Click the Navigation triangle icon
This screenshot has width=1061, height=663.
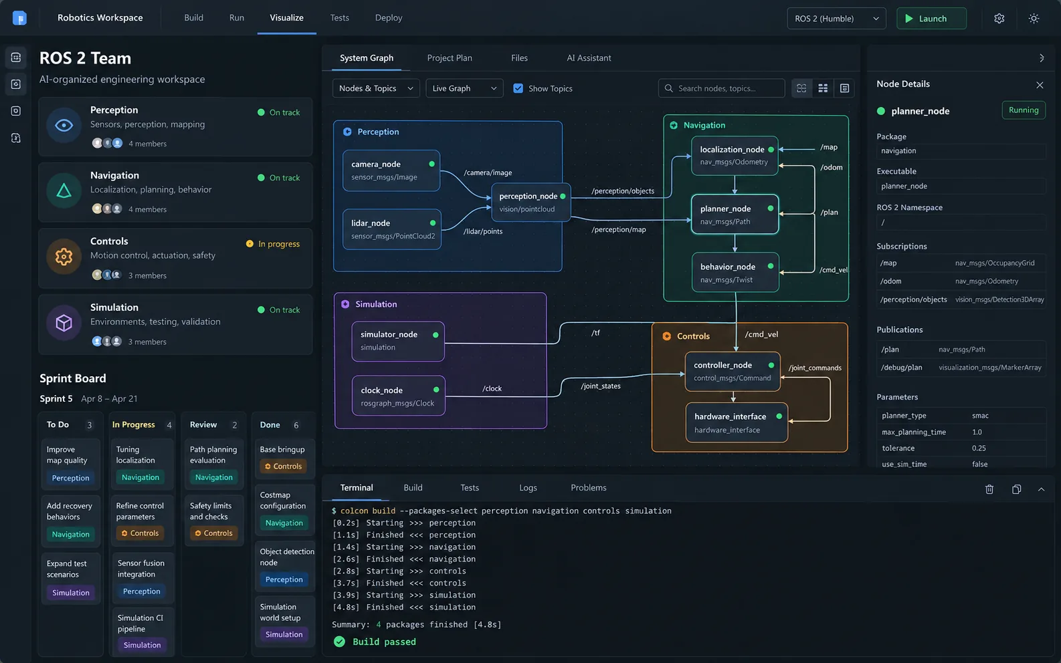point(64,191)
